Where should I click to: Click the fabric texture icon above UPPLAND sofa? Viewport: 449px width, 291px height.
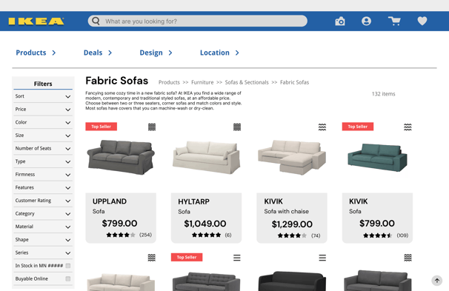point(152,127)
